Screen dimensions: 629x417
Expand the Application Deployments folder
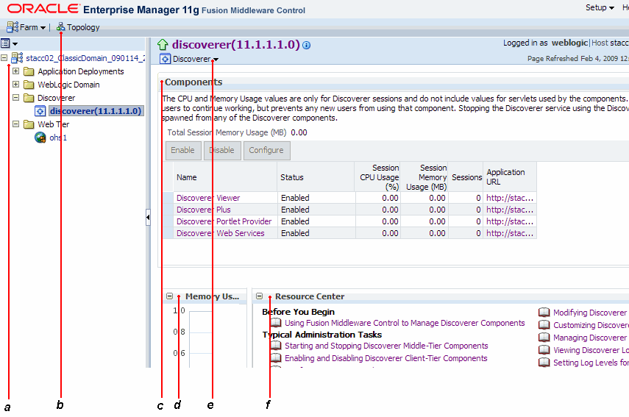15,71
